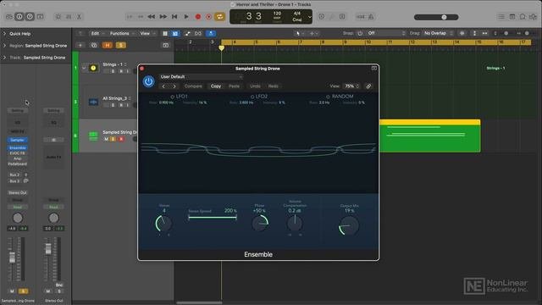Switch to the grid display icon

click(165, 34)
